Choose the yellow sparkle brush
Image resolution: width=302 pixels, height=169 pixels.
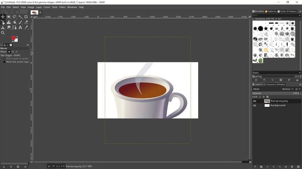click(x=266, y=50)
